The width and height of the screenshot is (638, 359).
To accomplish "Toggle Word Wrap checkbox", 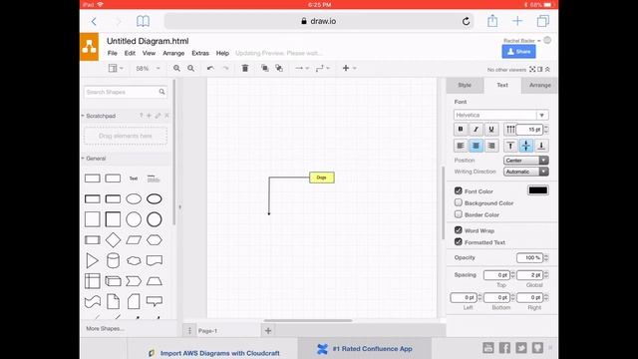I will (x=459, y=230).
